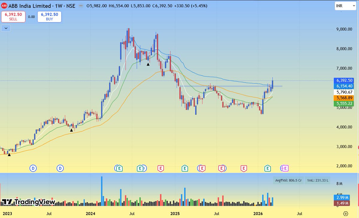Click the TradingView logo

point(28,202)
